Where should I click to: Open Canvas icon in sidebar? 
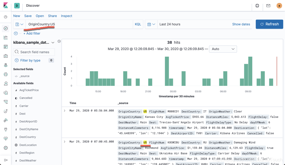(6, 56)
